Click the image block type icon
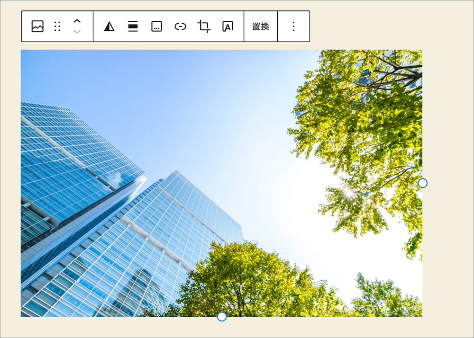Image resolution: width=474 pixels, height=338 pixels. pyautogui.click(x=37, y=27)
